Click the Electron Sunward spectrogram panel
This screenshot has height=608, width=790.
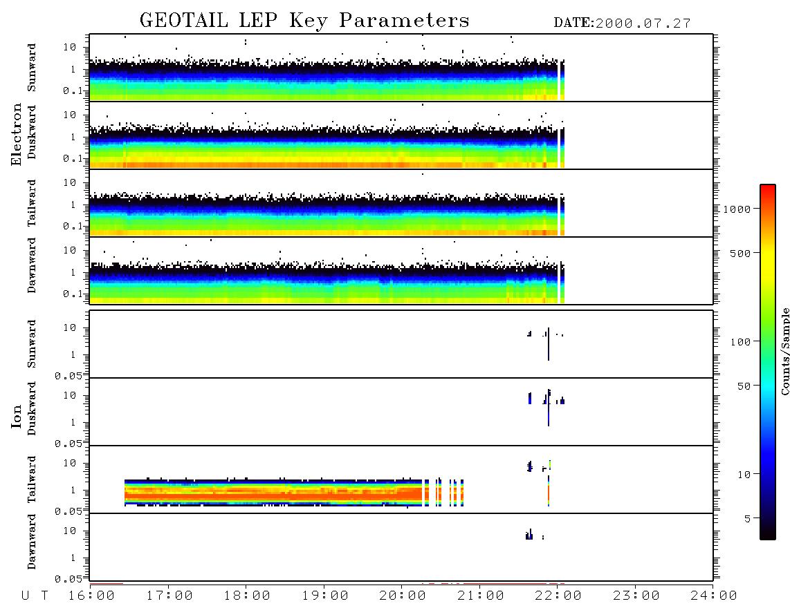401,68
